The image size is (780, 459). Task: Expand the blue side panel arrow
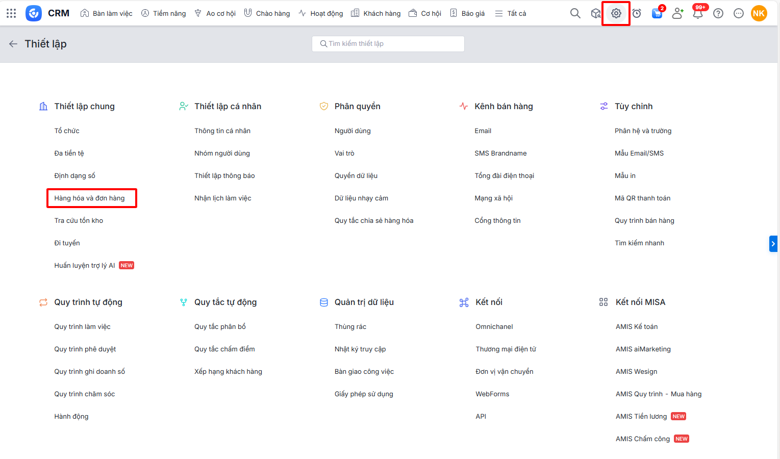[773, 244]
